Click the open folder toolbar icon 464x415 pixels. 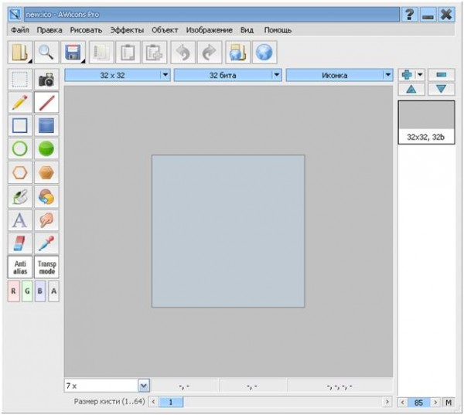click(x=19, y=53)
